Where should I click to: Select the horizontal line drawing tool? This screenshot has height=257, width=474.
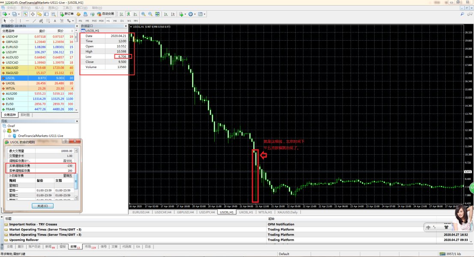27,21
